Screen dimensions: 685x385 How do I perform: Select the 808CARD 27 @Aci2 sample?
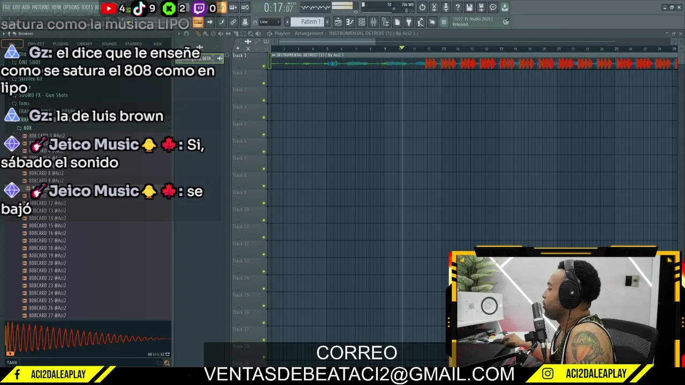[47, 315]
